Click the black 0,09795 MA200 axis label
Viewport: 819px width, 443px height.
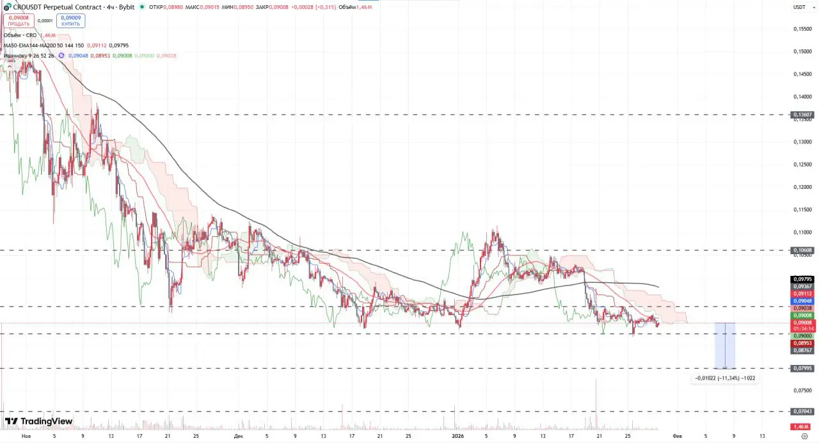pos(802,279)
